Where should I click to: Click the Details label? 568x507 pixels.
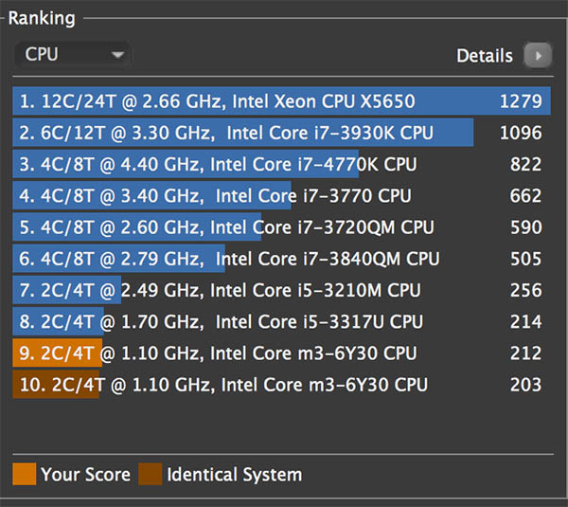coord(485,56)
